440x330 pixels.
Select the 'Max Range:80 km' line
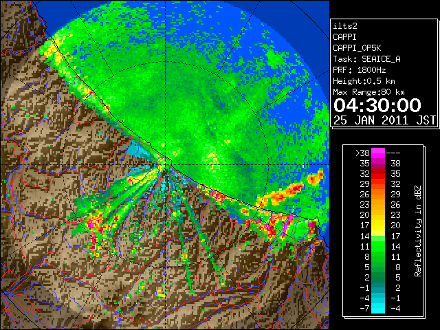point(368,92)
